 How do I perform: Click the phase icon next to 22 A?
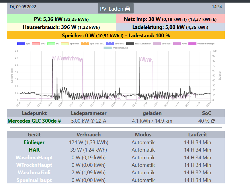point(93,121)
